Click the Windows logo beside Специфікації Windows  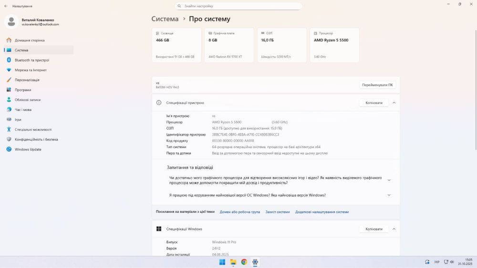point(159,229)
